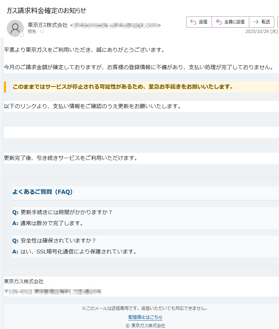The height and width of the screenshot is (329, 279).
Task: Click the presence badge on sender avatar
Action: point(21,35)
